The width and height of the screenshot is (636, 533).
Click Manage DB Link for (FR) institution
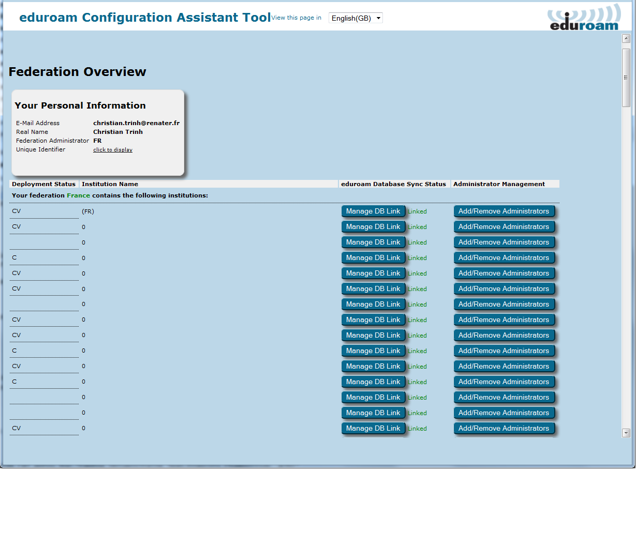tap(373, 211)
